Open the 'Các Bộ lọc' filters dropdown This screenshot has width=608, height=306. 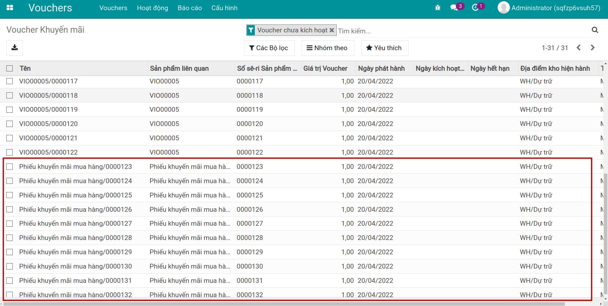pyautogui.click(x=269, y=48)
